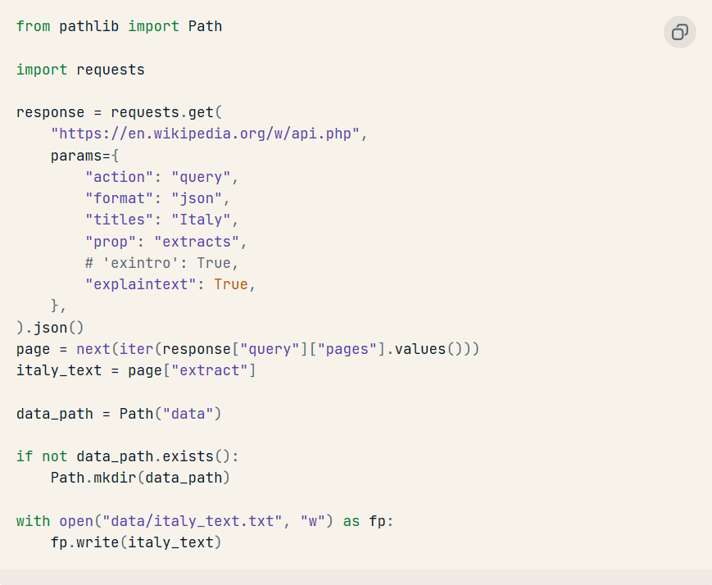Click 'requests.get(' call in response line
The height and width of the screenshot is (585, 712).
(x=166, y=112)
